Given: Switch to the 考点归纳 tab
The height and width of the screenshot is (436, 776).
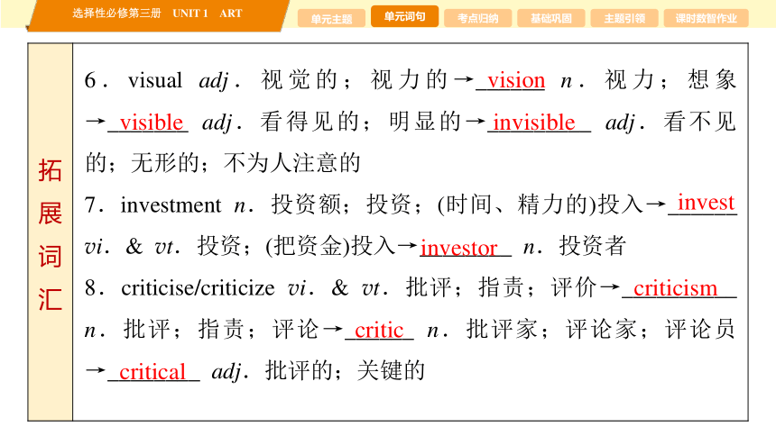Looking at the screenshot, I should [477, 18].
